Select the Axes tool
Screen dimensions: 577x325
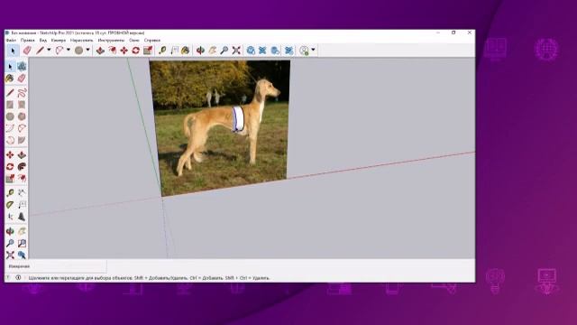[10, 217]
